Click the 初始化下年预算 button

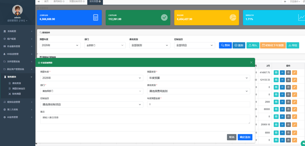tap(273, 45)
